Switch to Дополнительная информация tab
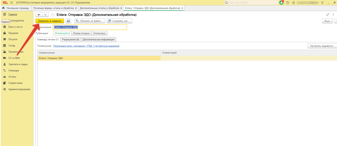 [98, 40]
